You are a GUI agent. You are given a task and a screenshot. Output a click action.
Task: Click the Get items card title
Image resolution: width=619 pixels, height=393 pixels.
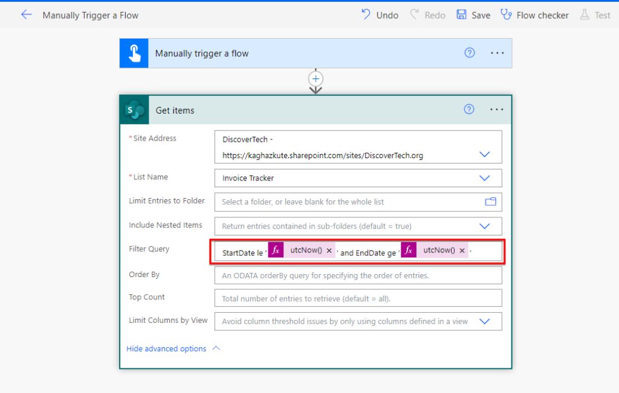175,110
